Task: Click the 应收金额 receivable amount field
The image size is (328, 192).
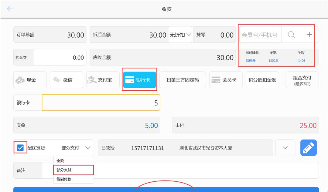Action: click(x=163, y=57)
